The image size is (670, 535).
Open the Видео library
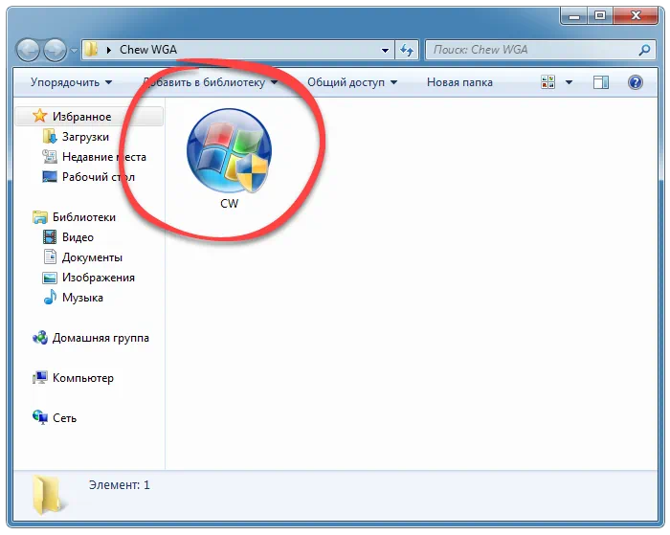click(78, 237)
